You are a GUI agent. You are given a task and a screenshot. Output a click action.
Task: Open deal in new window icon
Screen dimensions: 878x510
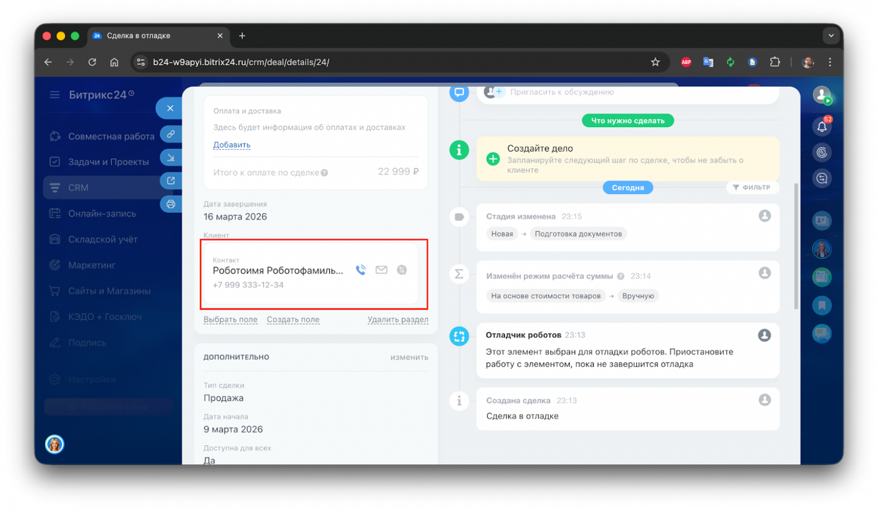171,181
